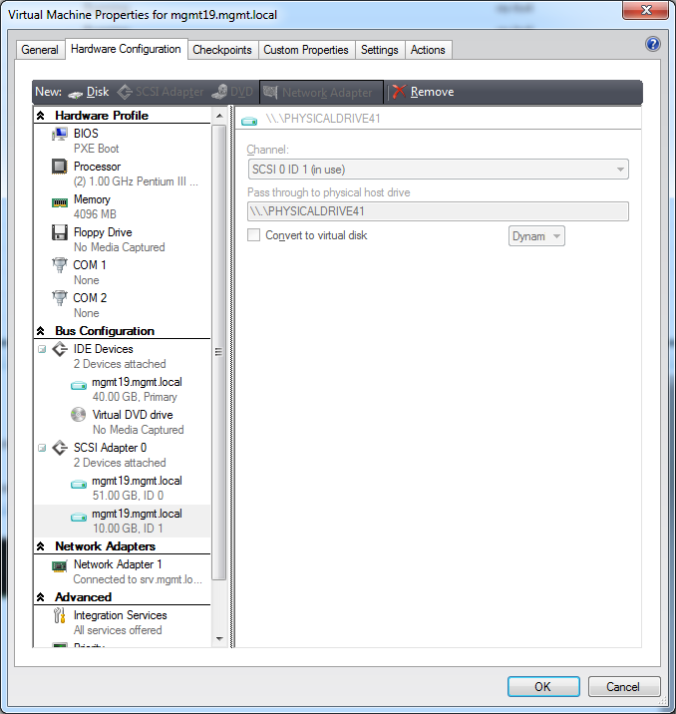Click the COM 1 port icon
This screenshot has height=714, width=676.
coord(60,265)
